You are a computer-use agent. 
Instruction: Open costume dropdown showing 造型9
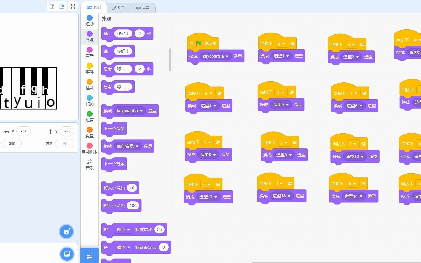pyautogui.click(x=284, y=155)
